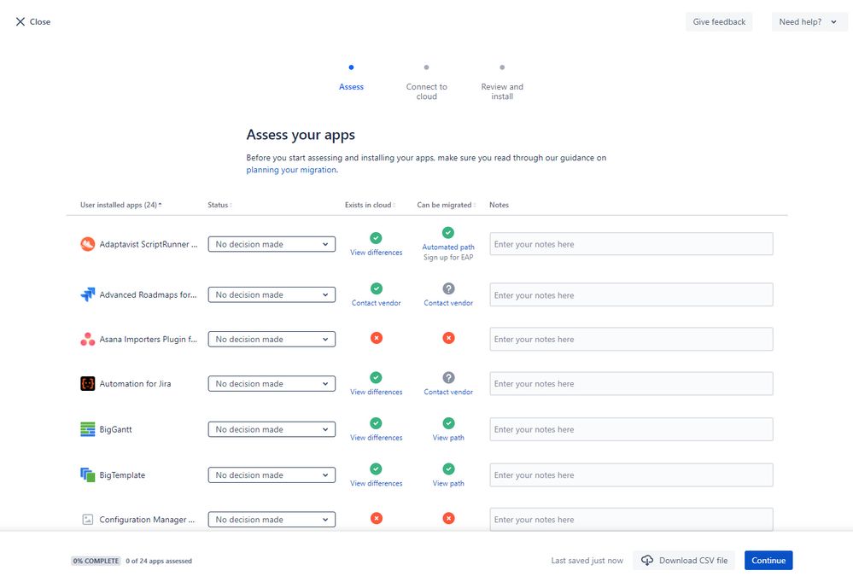
Task: Click the green Automated path check for ScriptRunner
Action: [447, 231]
